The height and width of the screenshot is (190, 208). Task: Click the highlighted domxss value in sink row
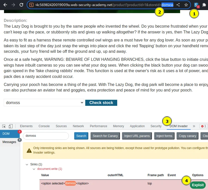point(70,183)
